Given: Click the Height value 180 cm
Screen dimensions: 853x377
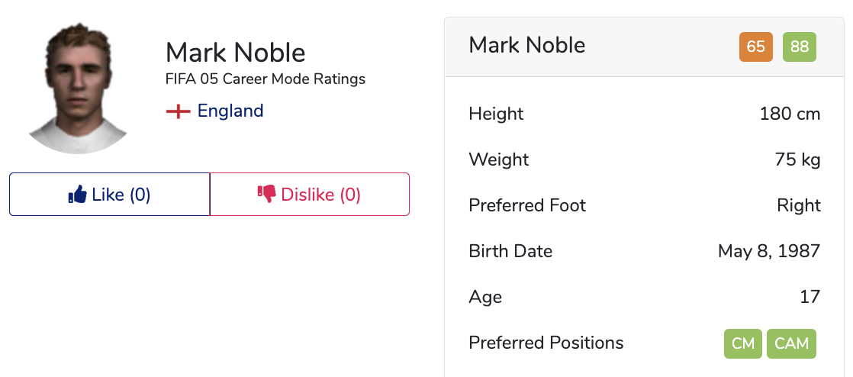Looking at the screenshot, I should [x=790, y=114].
